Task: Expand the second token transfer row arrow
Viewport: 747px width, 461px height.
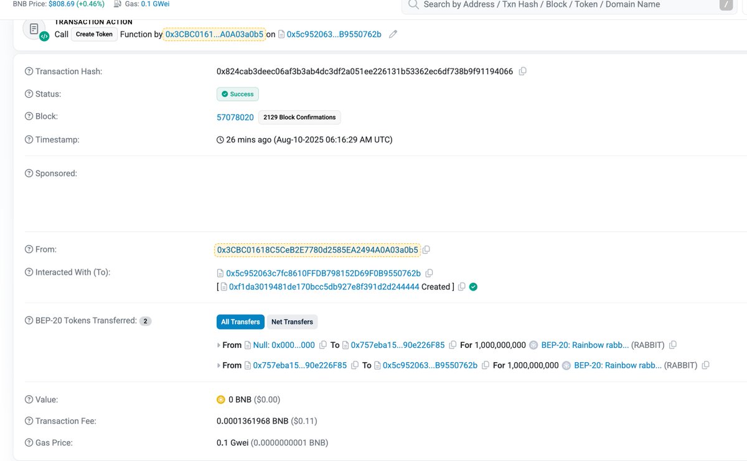Action: (218, 366)
